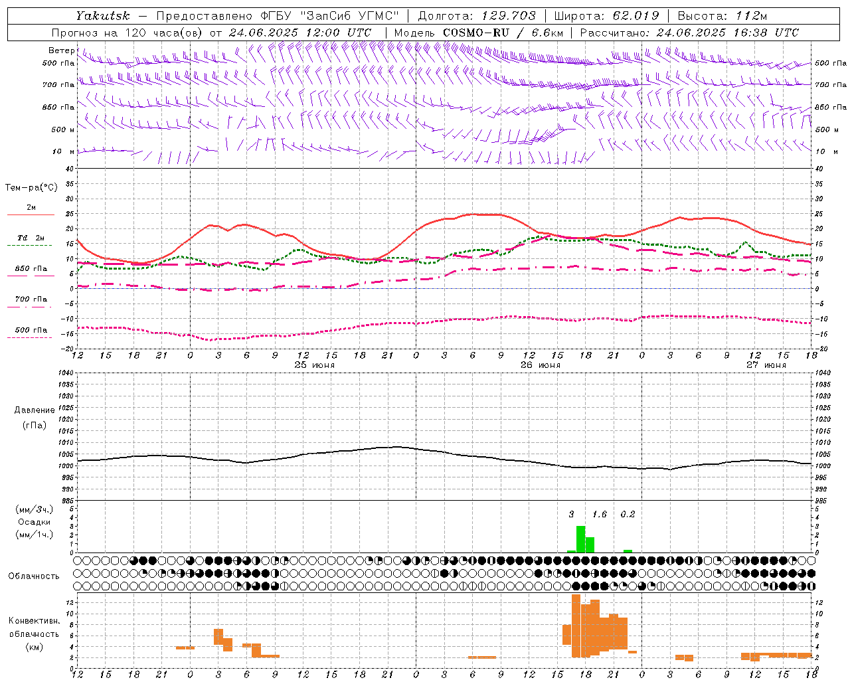
Task: Click the "Тем-ра(°C)" temperature axis label
Action: [x=32, y=188]
